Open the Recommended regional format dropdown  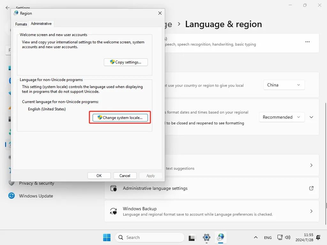282,117
